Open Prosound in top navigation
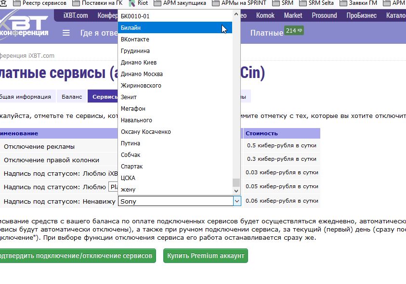Screen dimensions: 406x284 coord(324,15)
